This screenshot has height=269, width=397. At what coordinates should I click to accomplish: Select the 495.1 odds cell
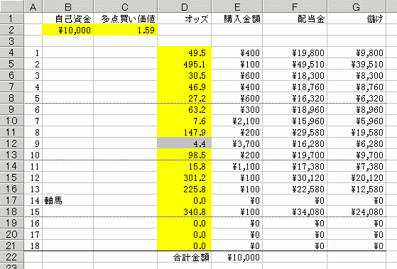pyautogui.click(x=185, y=64)
